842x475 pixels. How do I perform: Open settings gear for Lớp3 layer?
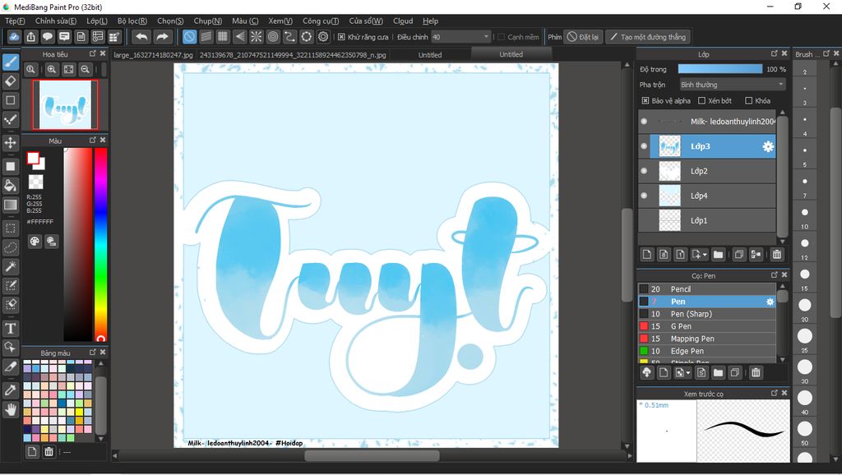(x=769, y=146)
